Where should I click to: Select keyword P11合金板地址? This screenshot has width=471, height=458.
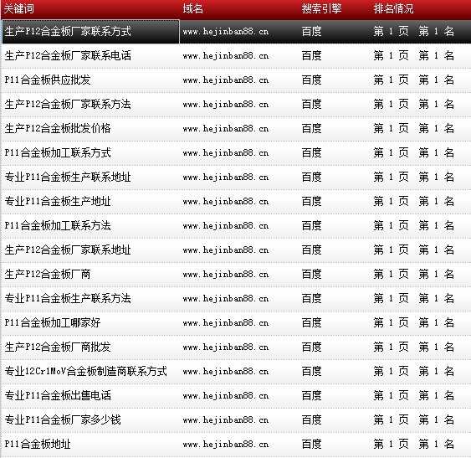[38, 444]
